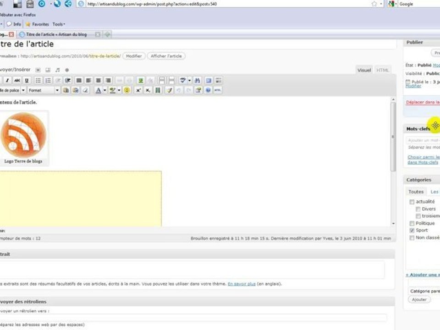The width and height of the screenshot is (440, 330).
Task: Click paste as plain text icon
Action: point(66,90)
